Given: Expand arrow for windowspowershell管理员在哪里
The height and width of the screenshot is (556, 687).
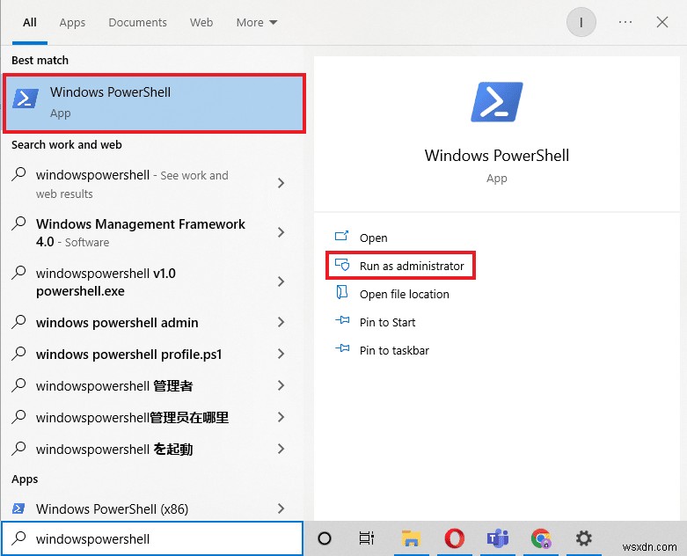Looking at the screenshot, I should tap(281, 417).
